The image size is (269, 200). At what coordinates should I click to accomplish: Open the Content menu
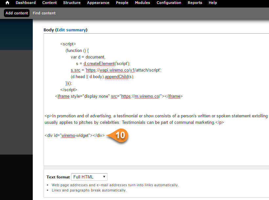coord(49,3)
